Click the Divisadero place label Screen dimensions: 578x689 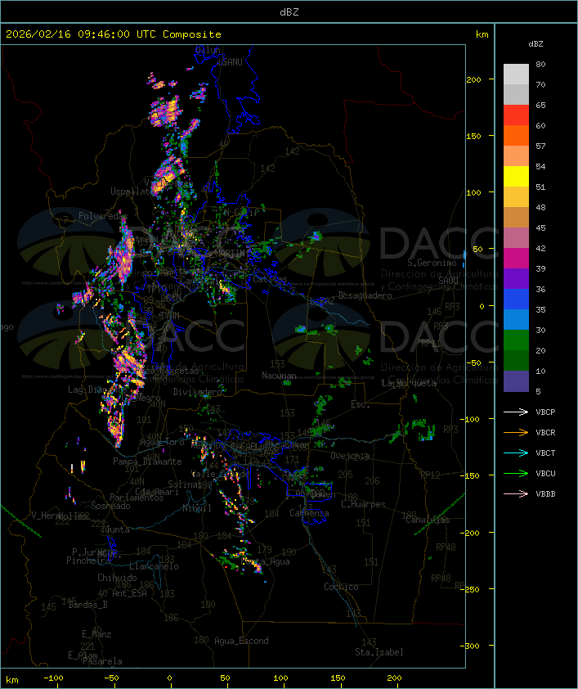198,392
